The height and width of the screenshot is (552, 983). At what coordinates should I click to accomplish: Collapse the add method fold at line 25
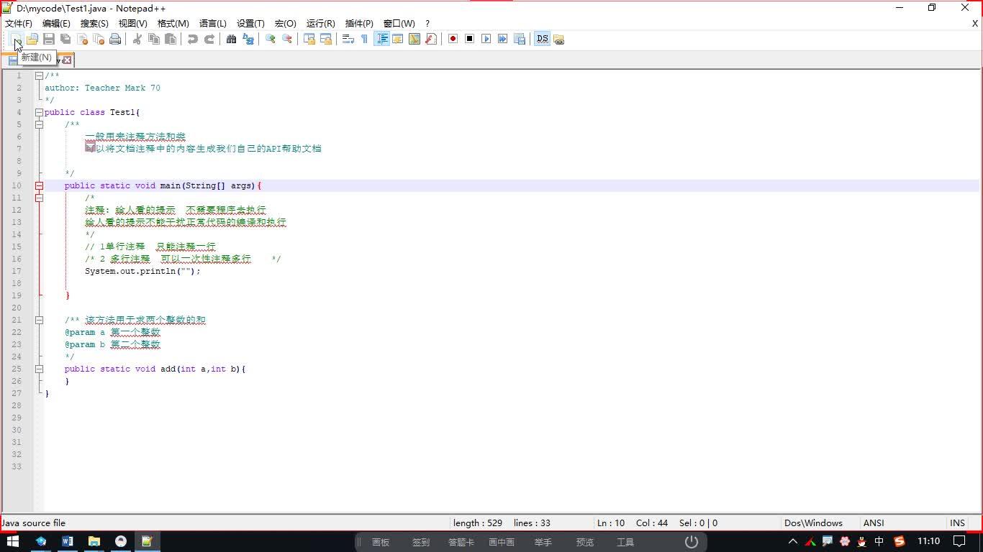39,369
